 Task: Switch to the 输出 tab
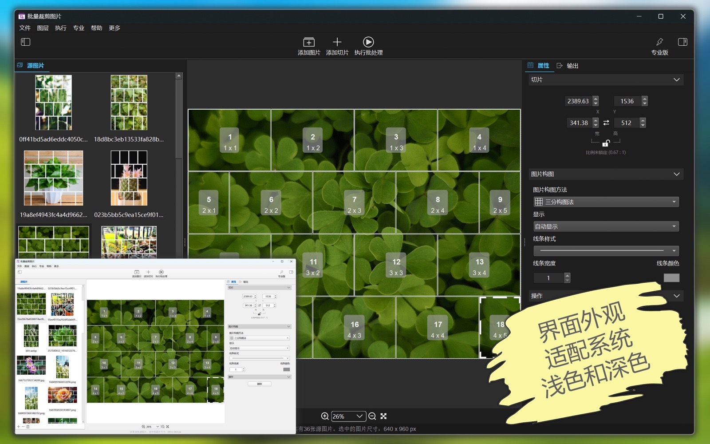572,66
